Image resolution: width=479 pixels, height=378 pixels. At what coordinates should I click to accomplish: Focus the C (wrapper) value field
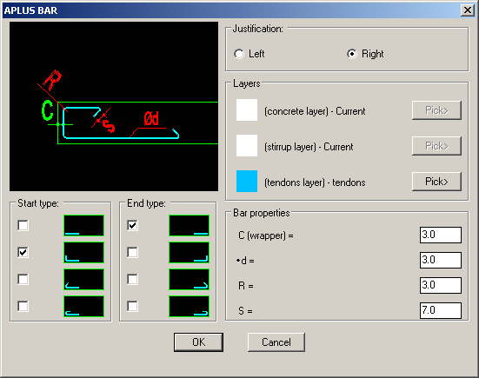(441, 235)
